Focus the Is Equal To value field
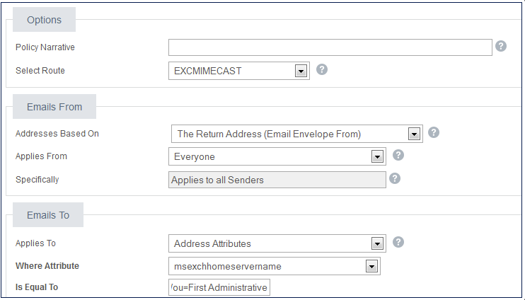 [x=219, y=287]
